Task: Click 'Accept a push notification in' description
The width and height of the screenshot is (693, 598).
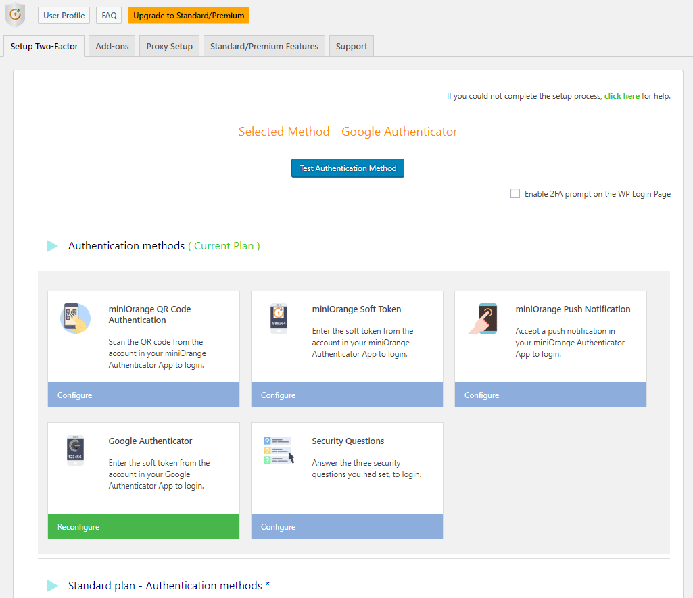Action: pyautogui.click(x=565, y=331)
